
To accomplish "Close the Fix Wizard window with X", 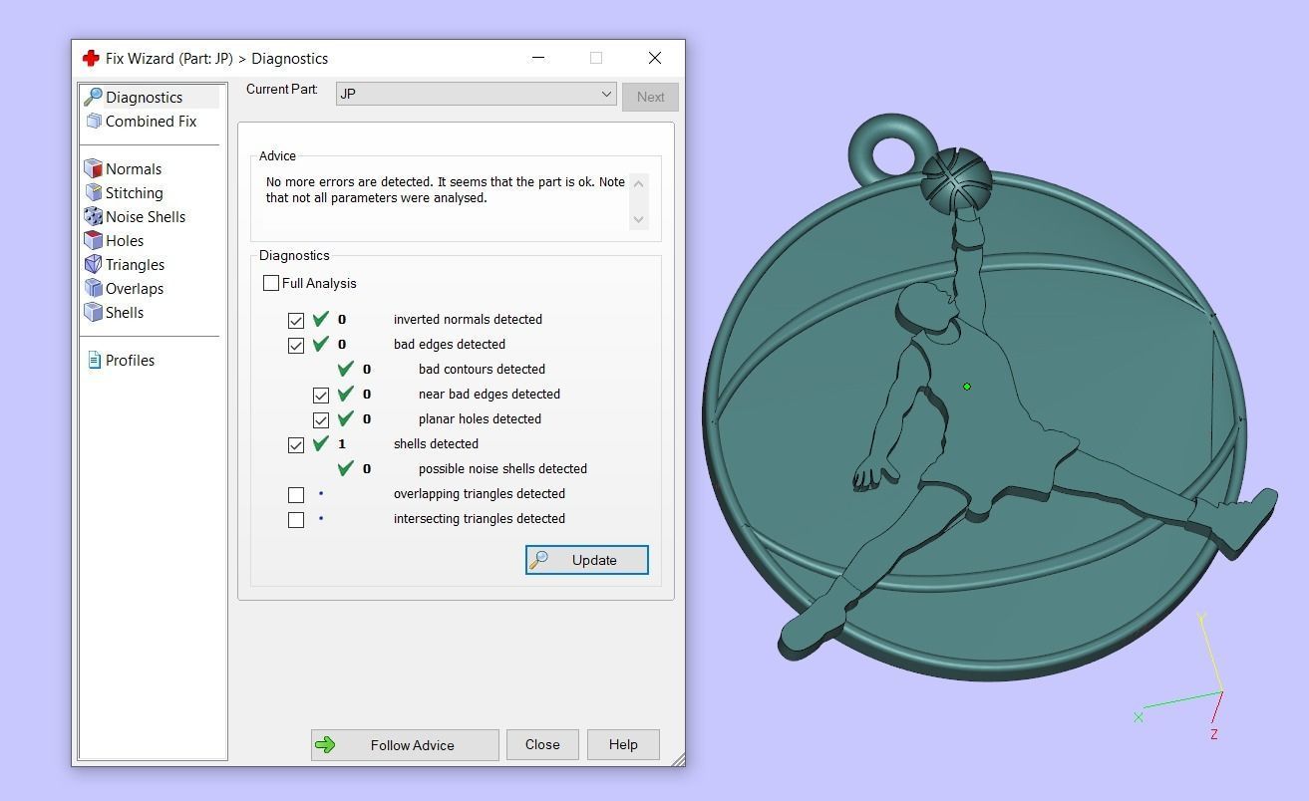I will click(x=655, y=58).
